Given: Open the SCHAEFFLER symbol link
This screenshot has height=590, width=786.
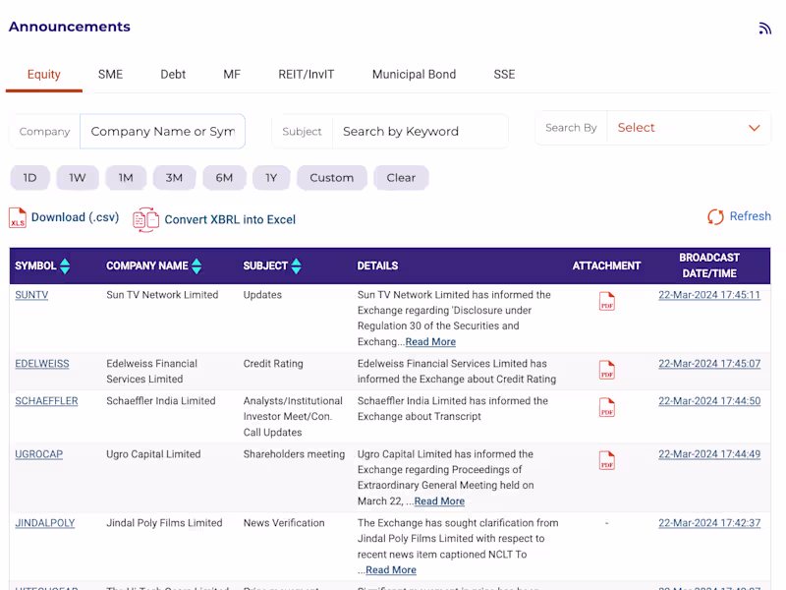Looking at the screenshot, I should click(46, 401).
